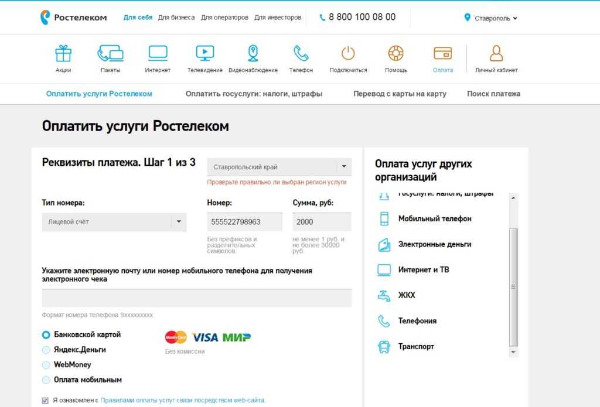Viewport: 600px width, 407px height.
Task: Click the Для бизнеса link
Action: (x=176, y=18)
